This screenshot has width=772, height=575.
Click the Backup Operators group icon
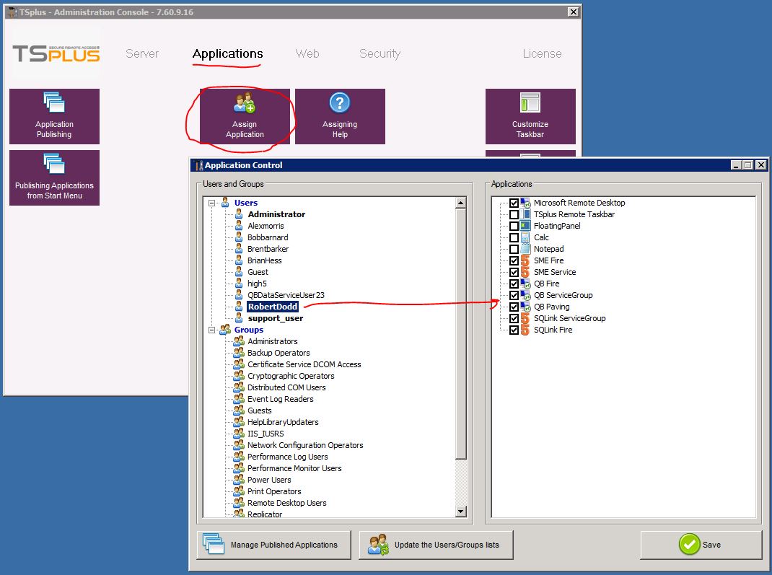point(239,353)
